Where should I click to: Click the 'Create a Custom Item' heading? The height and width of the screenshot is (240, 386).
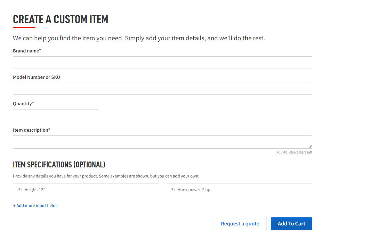point(61,19)
